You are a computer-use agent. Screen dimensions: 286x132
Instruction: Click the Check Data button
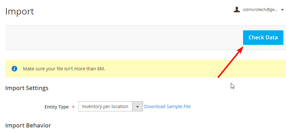[x=263, y=37]
